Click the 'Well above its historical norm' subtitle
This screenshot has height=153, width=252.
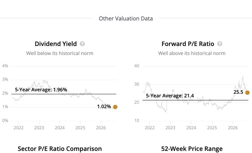pos(192,53)
